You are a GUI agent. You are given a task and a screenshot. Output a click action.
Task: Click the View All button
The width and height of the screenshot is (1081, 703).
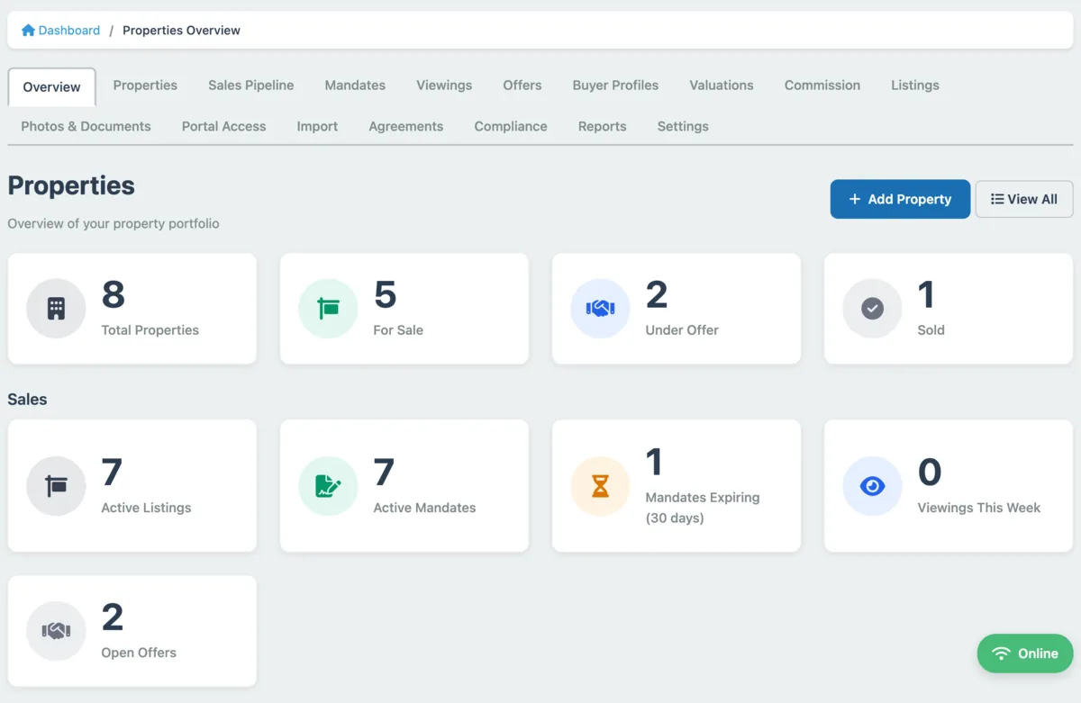pos(1024,199)
